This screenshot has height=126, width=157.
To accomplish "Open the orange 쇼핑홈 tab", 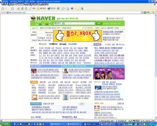I will pyautogui.click(x=34, y=82).
